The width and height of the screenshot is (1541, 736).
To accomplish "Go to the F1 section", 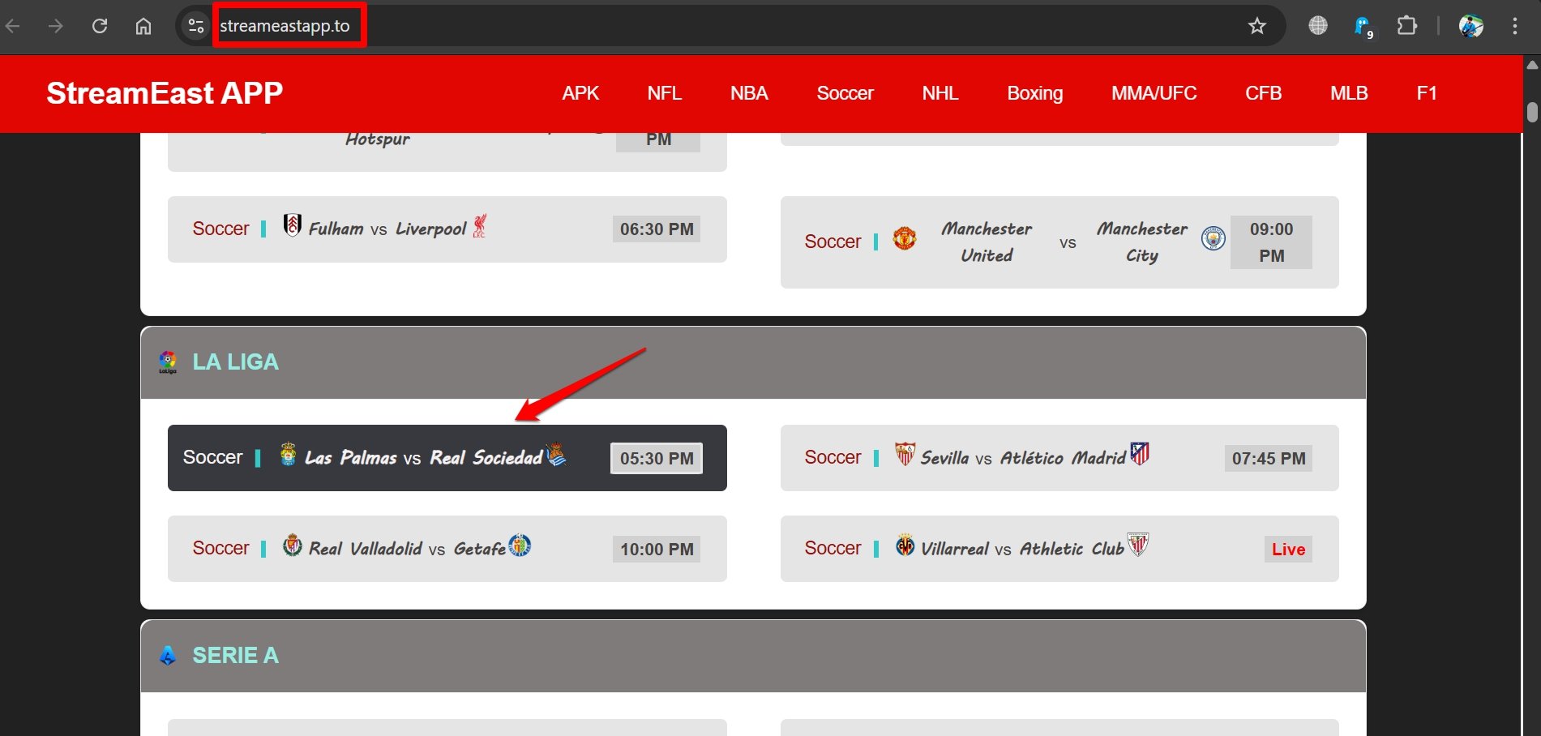I will pos(1426,93).
